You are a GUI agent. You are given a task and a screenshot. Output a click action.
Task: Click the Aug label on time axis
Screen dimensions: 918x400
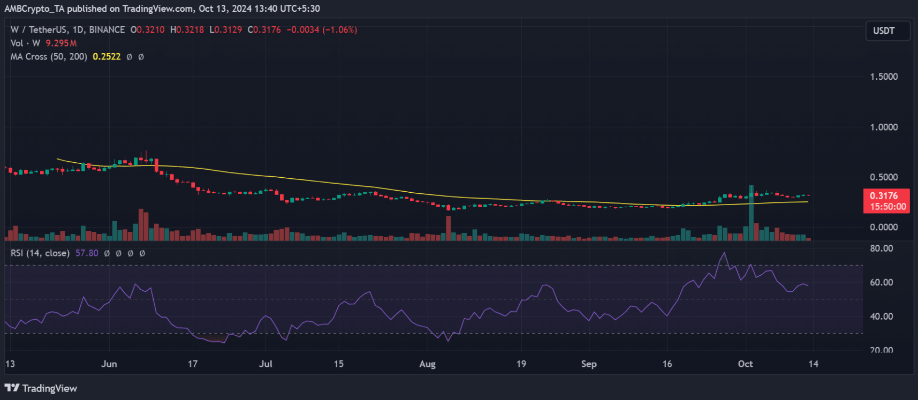click(x=427, y=364)
